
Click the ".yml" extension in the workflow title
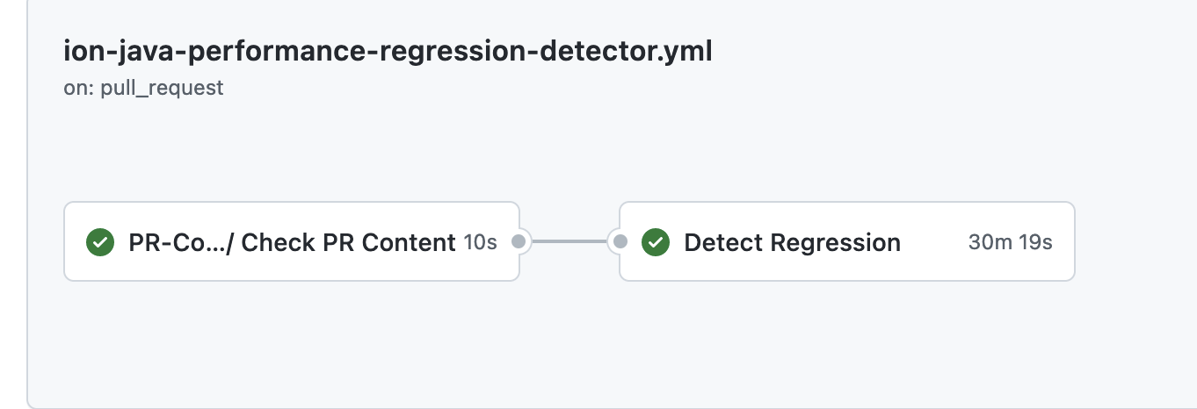pyautogui.click(x=685, y=52)
